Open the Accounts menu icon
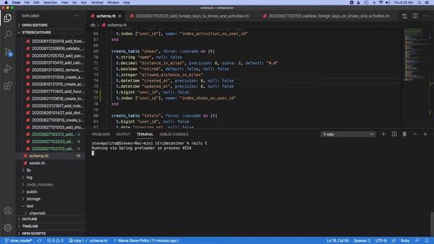The height and width of the screenshot is (244, 434). tap(7, 211)
